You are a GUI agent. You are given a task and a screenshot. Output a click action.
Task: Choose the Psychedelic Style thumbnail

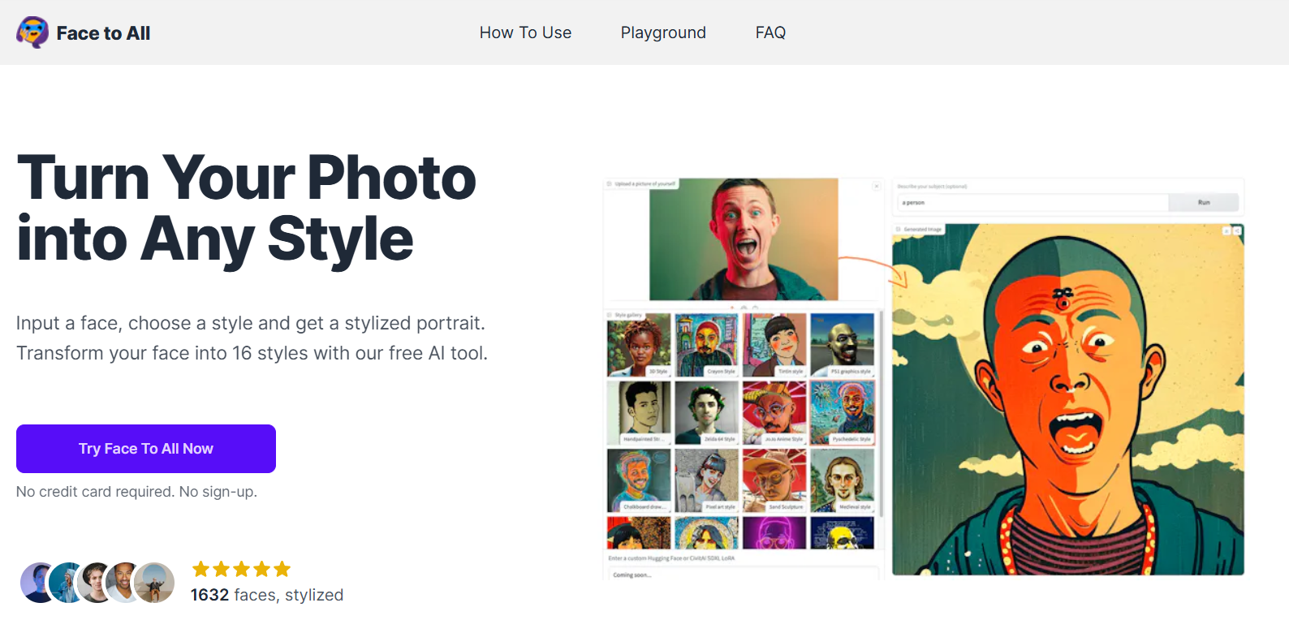pos(843,412)
